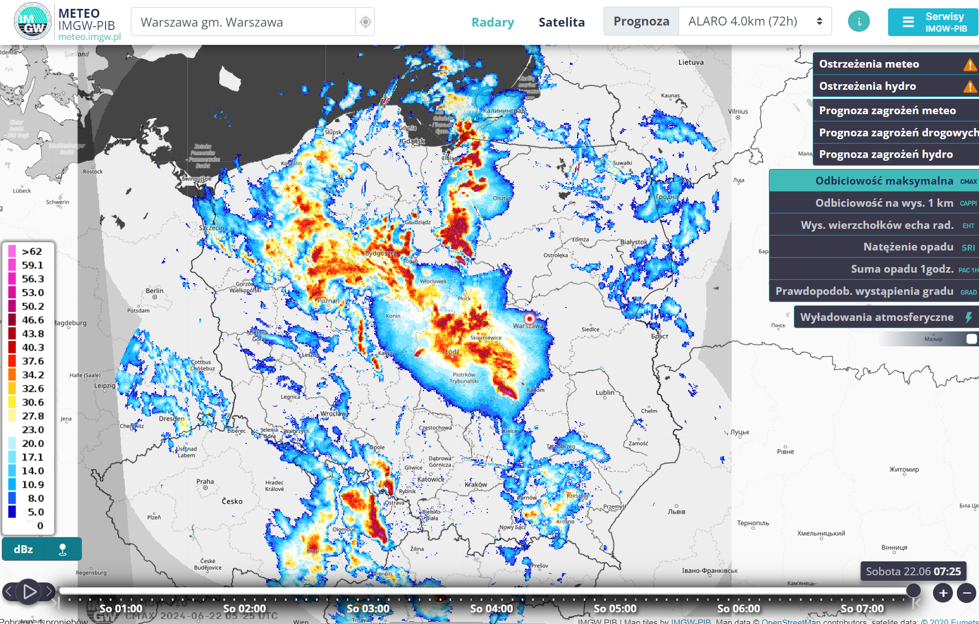This screenshot has height=624, width=979.
Task: Click the geolocation target icon in search box
Action: (x=365, y=22)
